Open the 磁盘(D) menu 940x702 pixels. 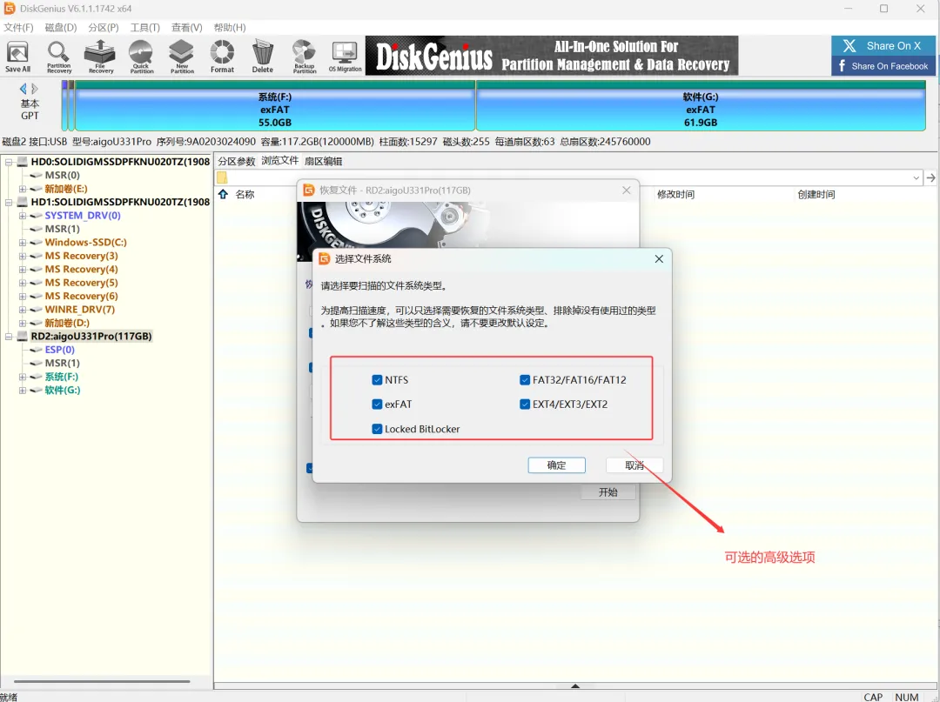(x=61, y=28)
